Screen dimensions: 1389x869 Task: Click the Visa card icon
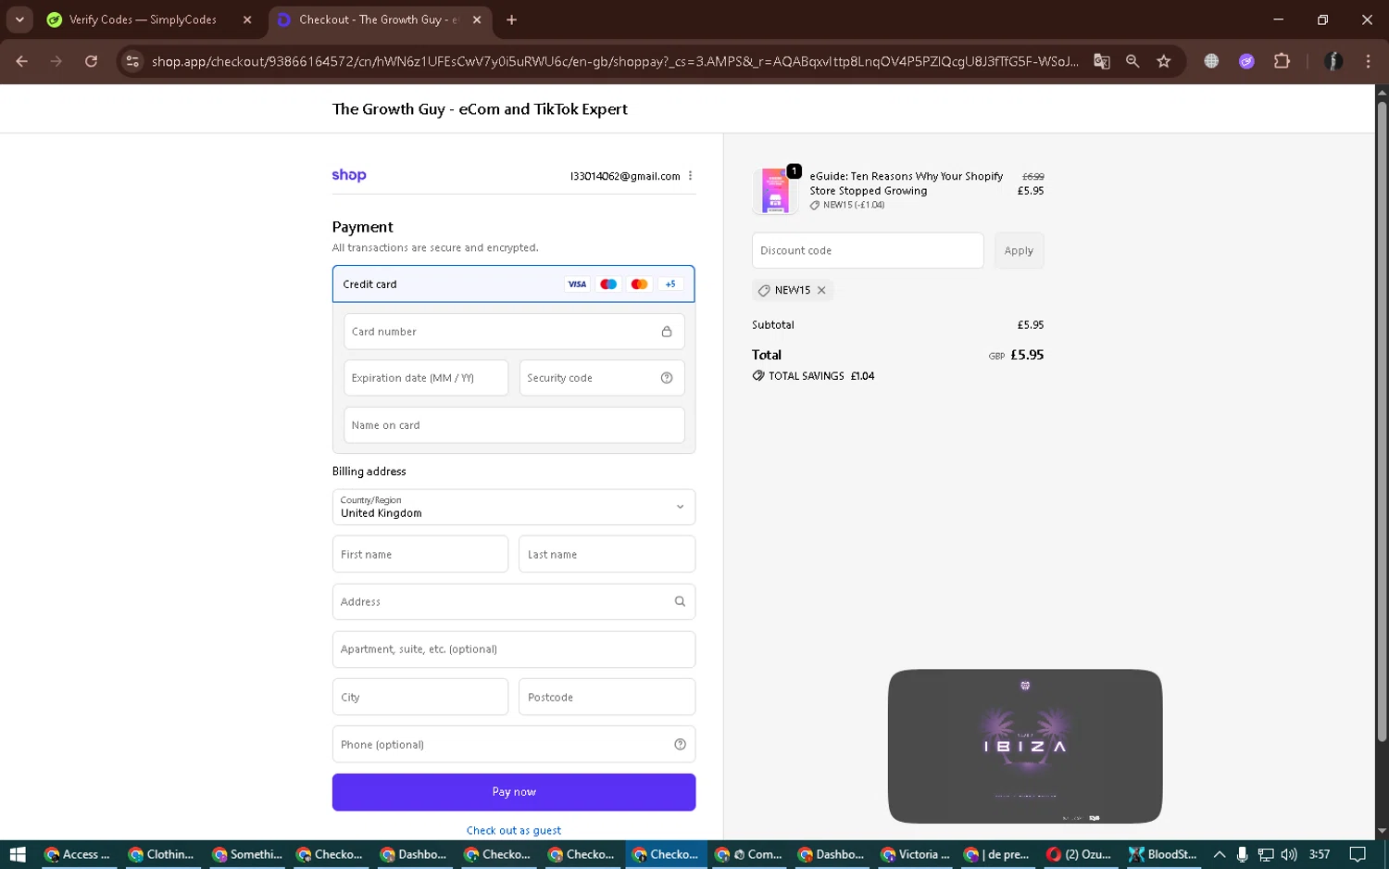pyautogui.click(x=577, y=284)
